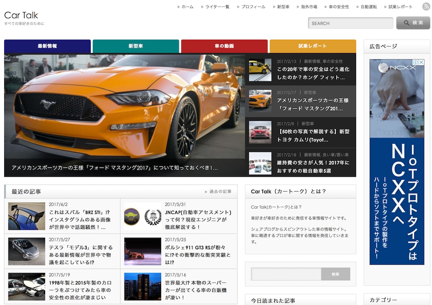Open これはスバル「BRZ STI」!? article
Image resolution: width=432 pixels, height=305 pixels.
tap(80, 220)
